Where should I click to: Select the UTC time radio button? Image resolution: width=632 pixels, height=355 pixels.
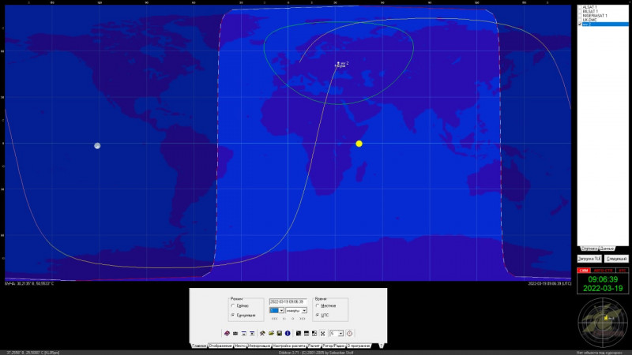[x=318, y=315]
